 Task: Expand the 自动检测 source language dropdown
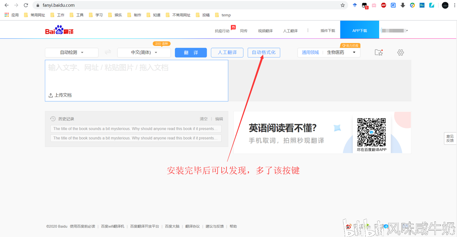[x=72, y=53]
